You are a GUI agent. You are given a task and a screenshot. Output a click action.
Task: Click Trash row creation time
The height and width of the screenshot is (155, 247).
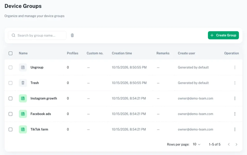(129, 83)
